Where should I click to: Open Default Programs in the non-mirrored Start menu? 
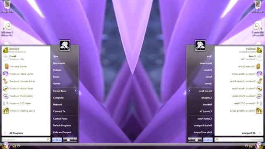click(62, 125)
